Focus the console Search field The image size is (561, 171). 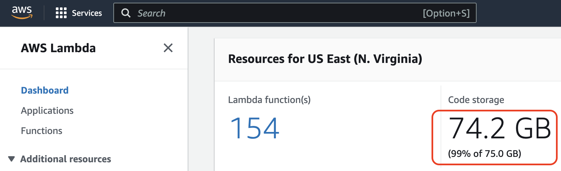pyautogui.click(x=295, y=13)
